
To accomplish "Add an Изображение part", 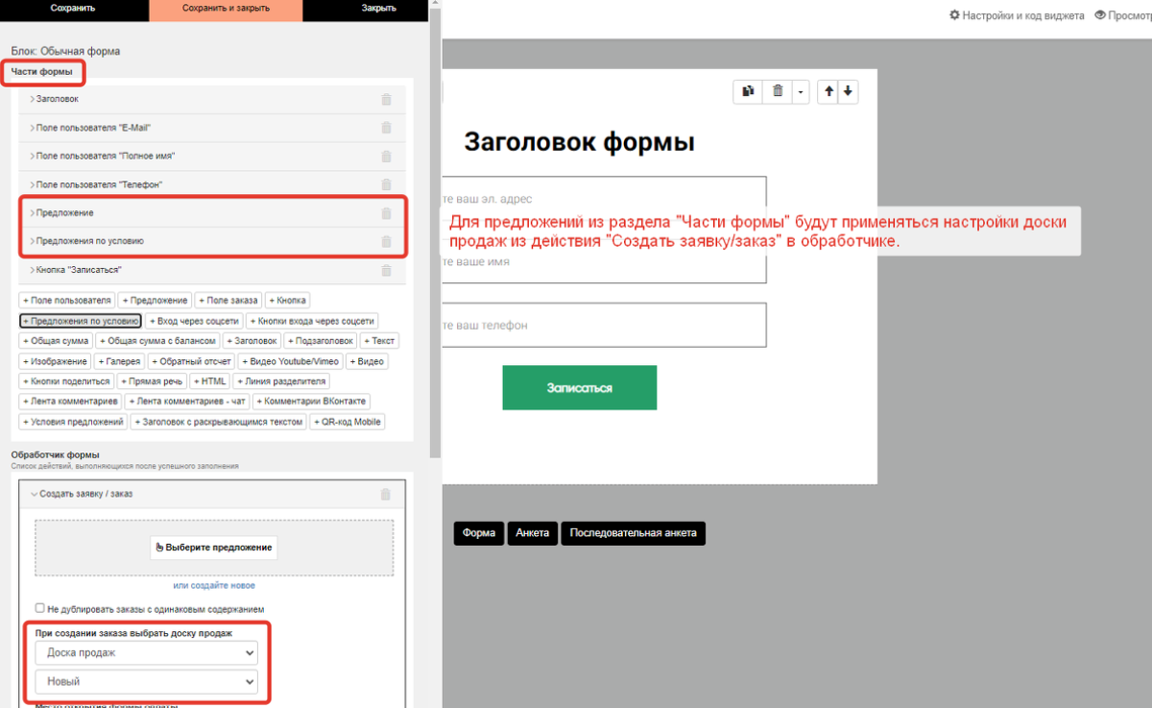I will click(x=56, y=361).
